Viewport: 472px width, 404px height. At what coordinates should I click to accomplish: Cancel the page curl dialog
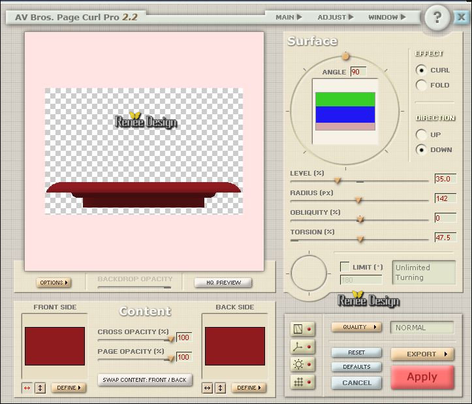[x=356, y=382]
